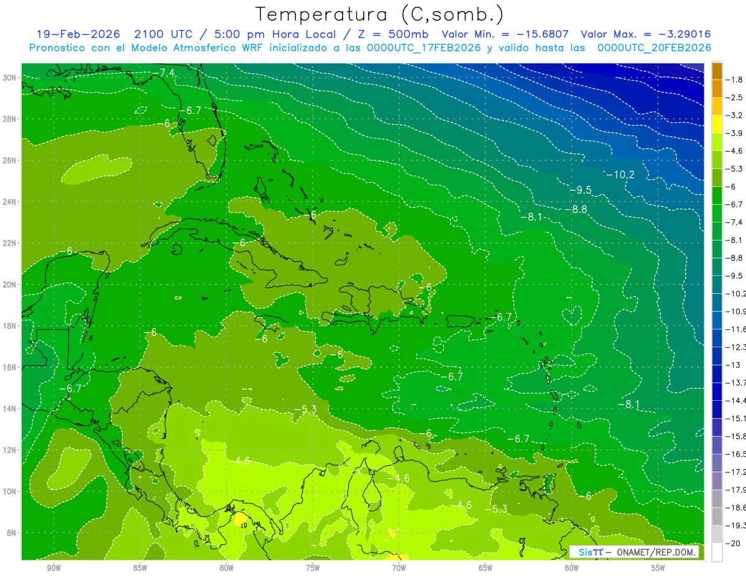Click the 24N latitude axis label
Screen dimensions: 746x576
coord(11,201)
